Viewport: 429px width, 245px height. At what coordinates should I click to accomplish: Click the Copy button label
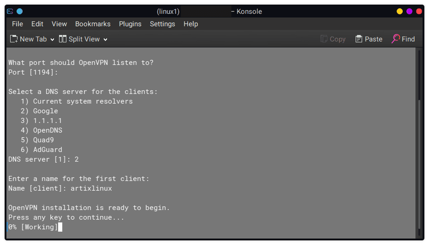click(338, 39)
